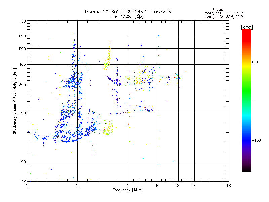Click the x-axis tick label '1'

27,186
